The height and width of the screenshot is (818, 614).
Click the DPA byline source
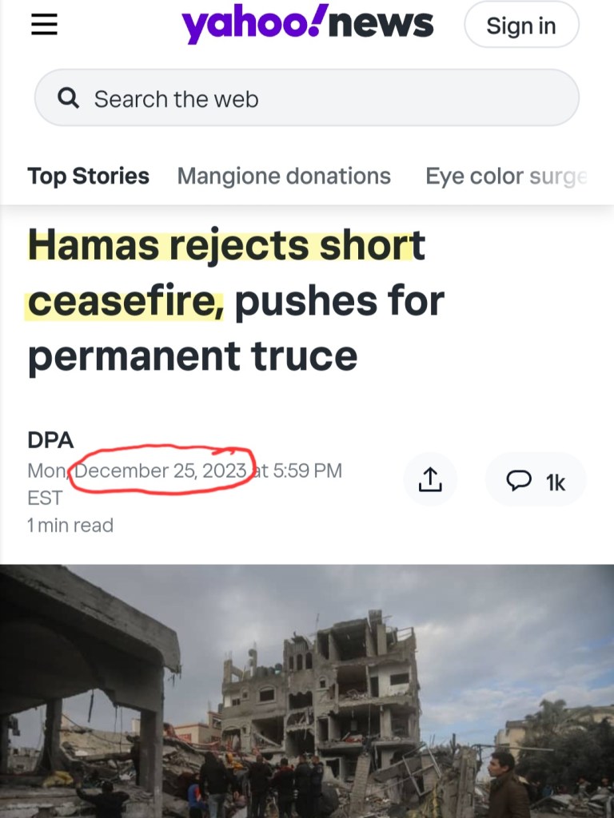tap(50, 439)
